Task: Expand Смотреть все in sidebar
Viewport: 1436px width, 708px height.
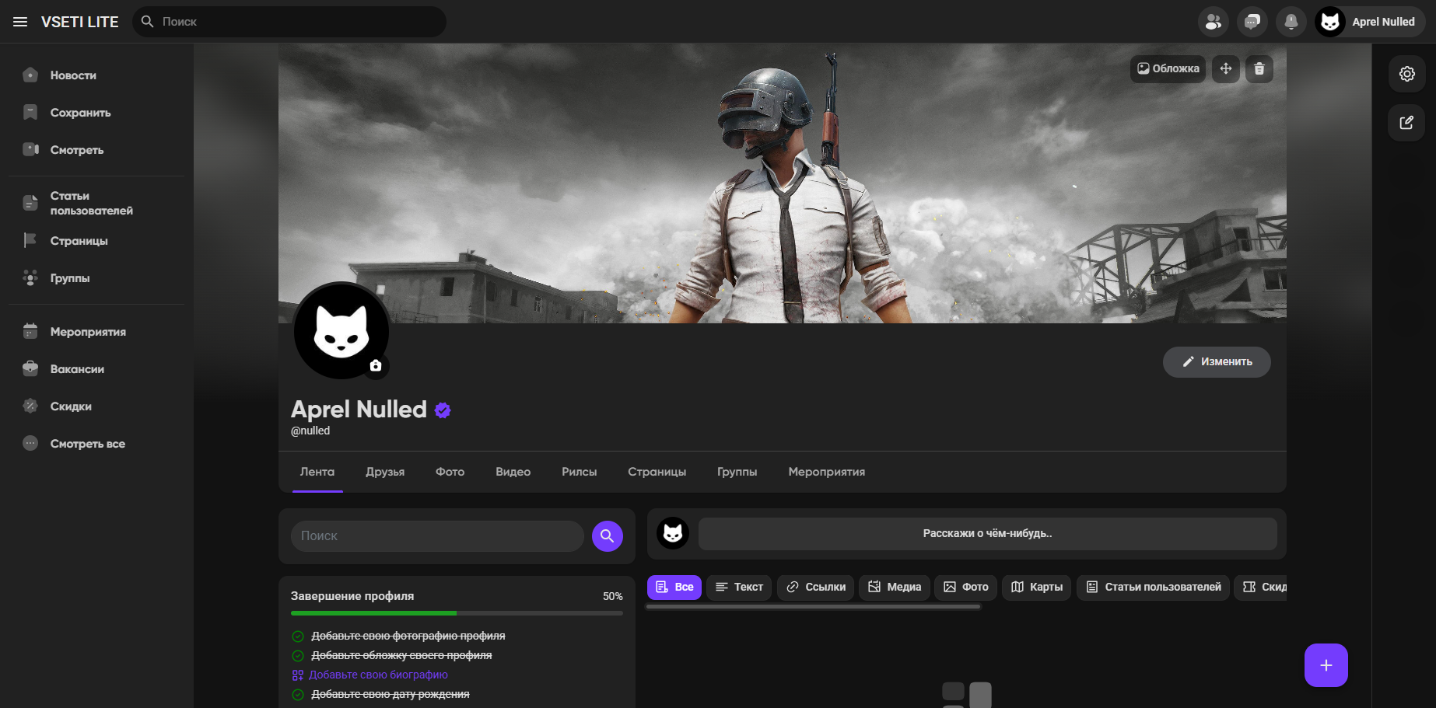Action: pyautogui.click(x=96, y=444)
